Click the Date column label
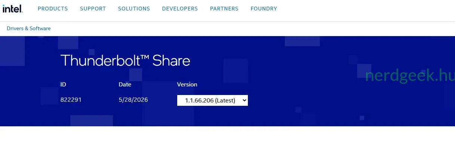This screenshot has height=152, width=455. click(x=125, y=84)
